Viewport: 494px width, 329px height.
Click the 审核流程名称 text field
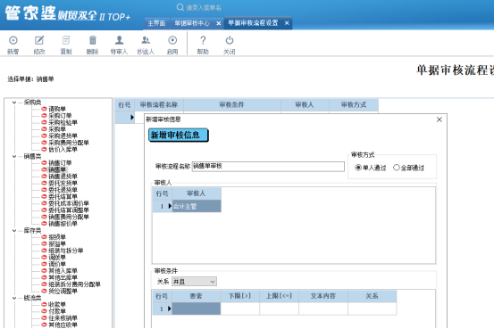(268, 167)
